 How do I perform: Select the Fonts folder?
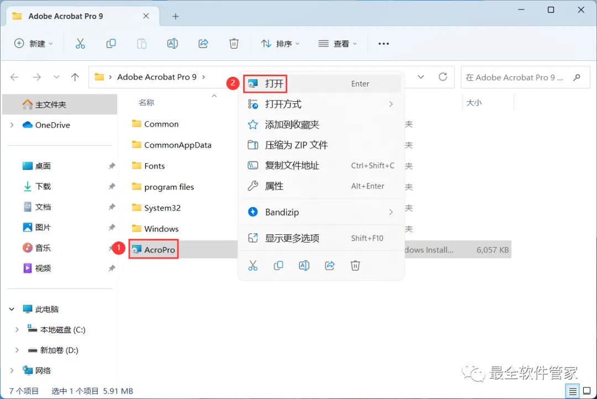click(x=154, y=166)
